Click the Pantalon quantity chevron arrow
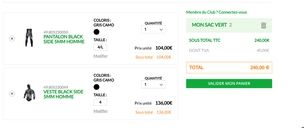The image size is (304, 128). tap(161, 30)
